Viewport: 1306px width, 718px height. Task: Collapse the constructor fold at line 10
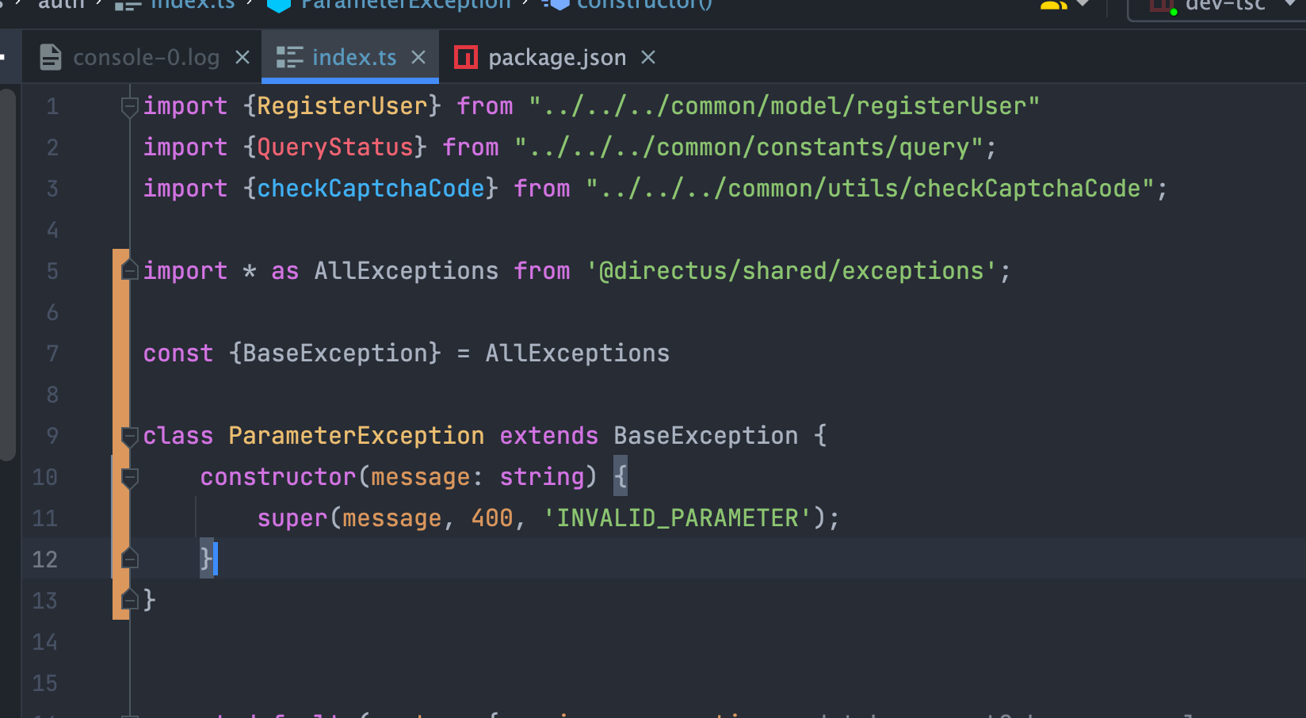pos(129,477)
